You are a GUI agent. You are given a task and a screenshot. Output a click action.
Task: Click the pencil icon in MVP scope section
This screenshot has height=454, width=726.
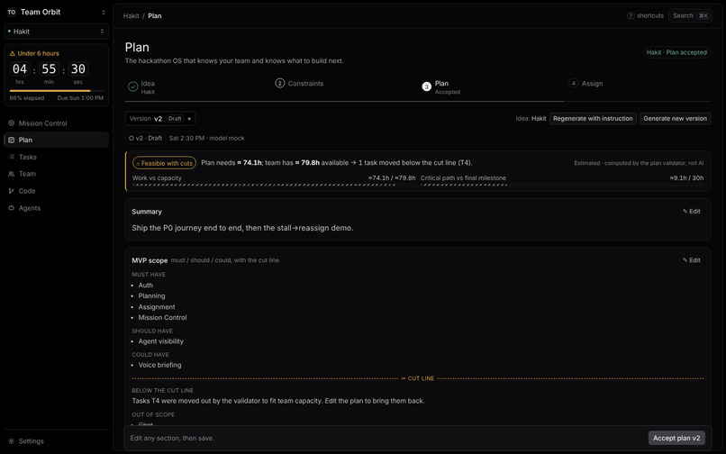tap(685, 260)
